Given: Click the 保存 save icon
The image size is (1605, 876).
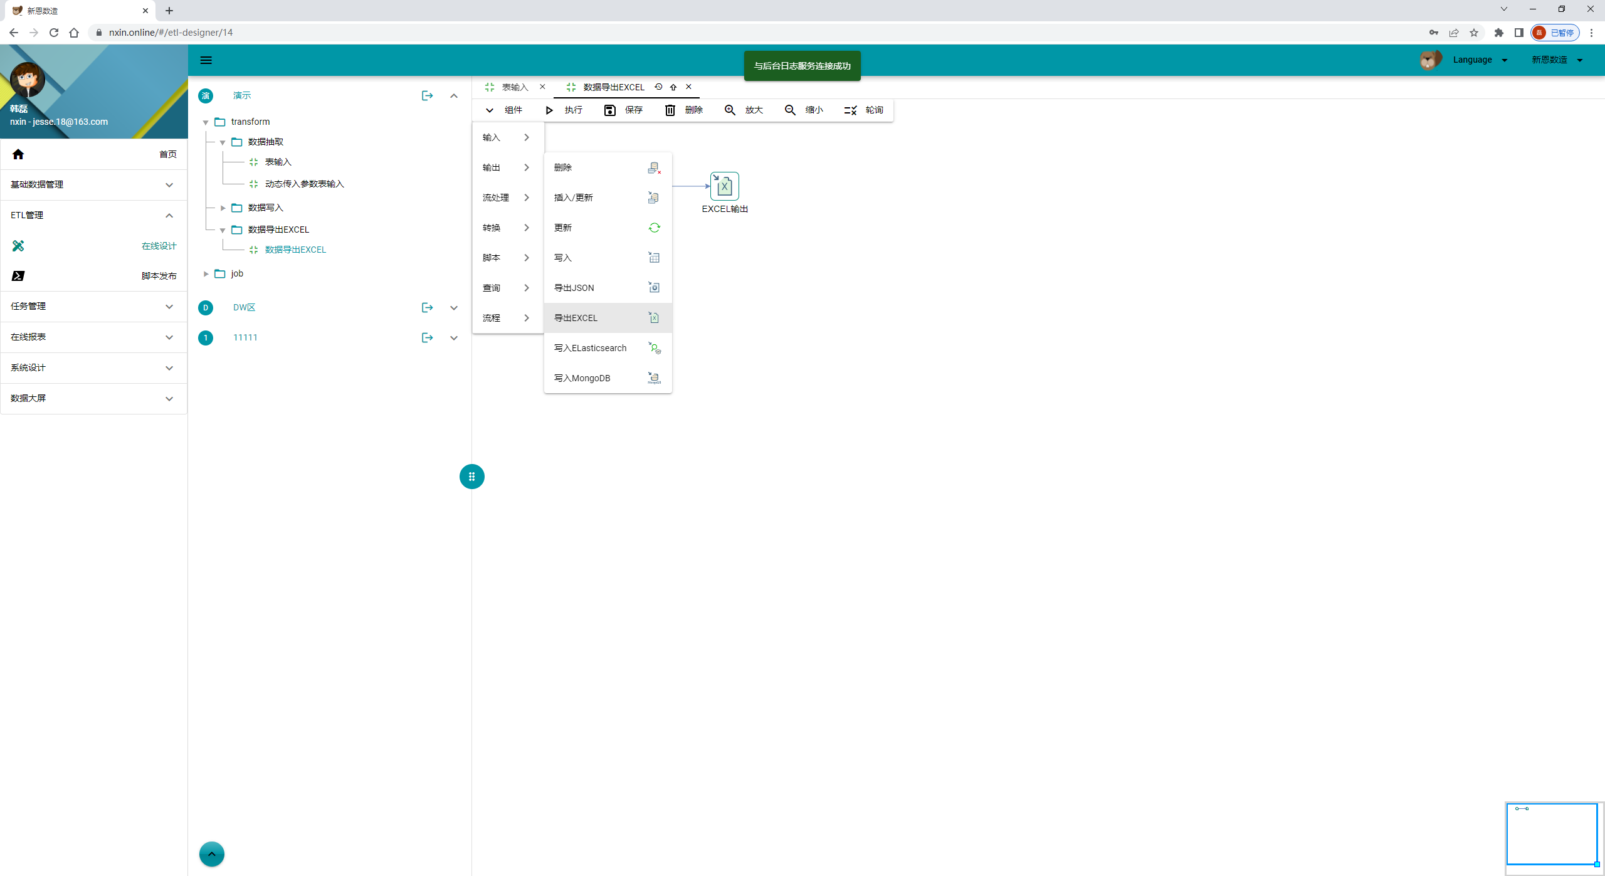Looking at the screenshot, I should point(609,110).
